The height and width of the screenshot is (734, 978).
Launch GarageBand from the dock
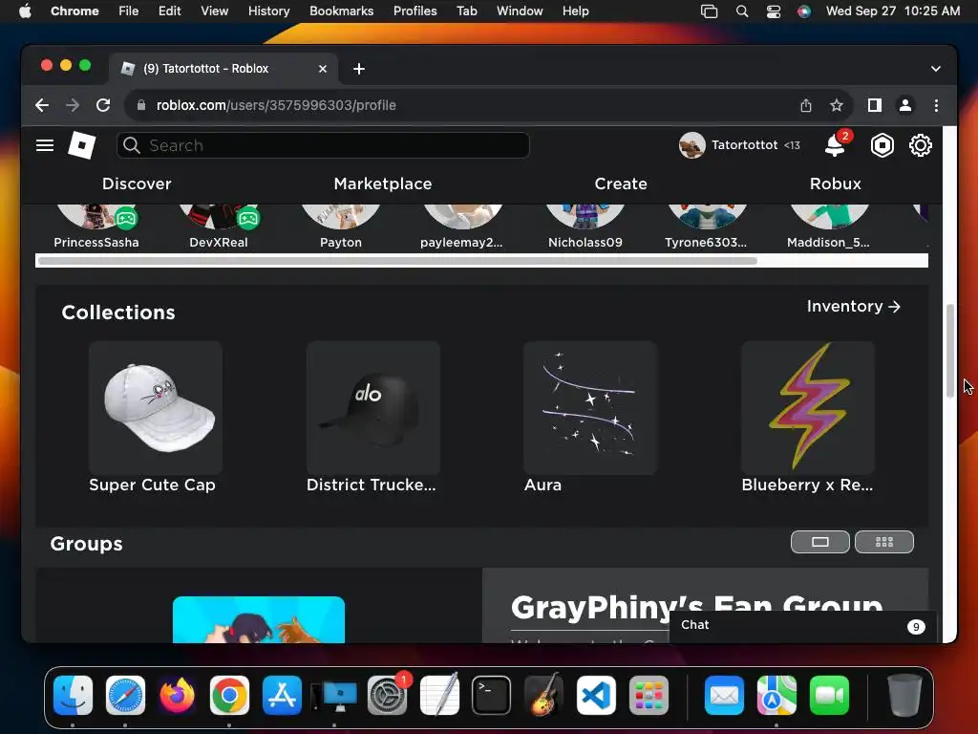pos(543,695)
